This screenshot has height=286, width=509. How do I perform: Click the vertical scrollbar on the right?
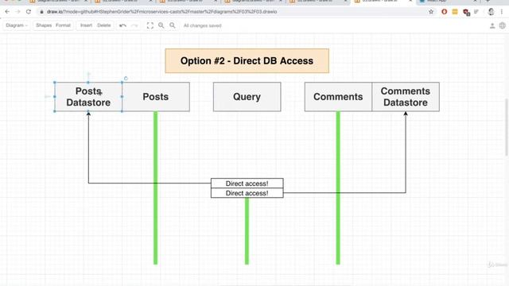tap(506, 128)
